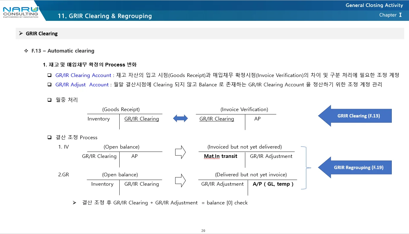Select the '월중 처리' bullet text
The width and height of the screenshot is (409, 234).
pyautogui.click(x=67, y=100)
